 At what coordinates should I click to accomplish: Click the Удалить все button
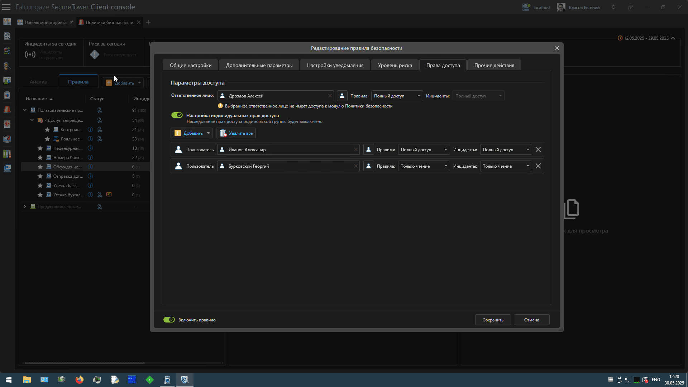point(236,133)
